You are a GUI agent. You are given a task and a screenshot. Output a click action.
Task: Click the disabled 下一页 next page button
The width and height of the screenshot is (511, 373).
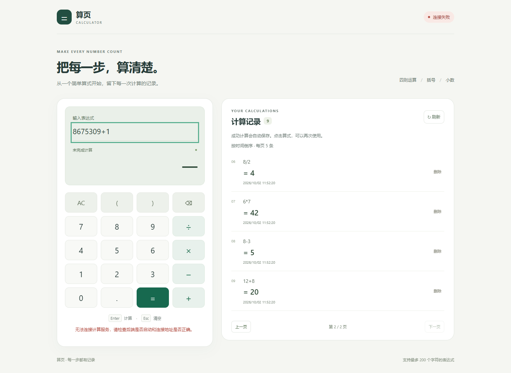point(434,327)
